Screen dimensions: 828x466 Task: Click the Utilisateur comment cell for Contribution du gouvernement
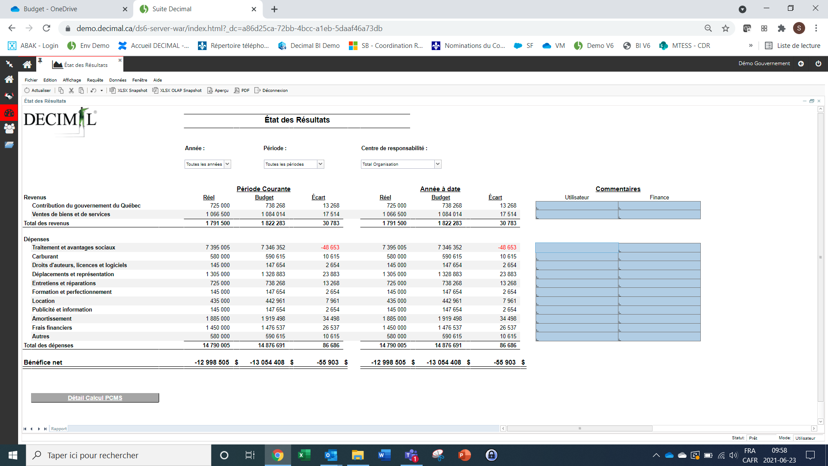(577, 206)
